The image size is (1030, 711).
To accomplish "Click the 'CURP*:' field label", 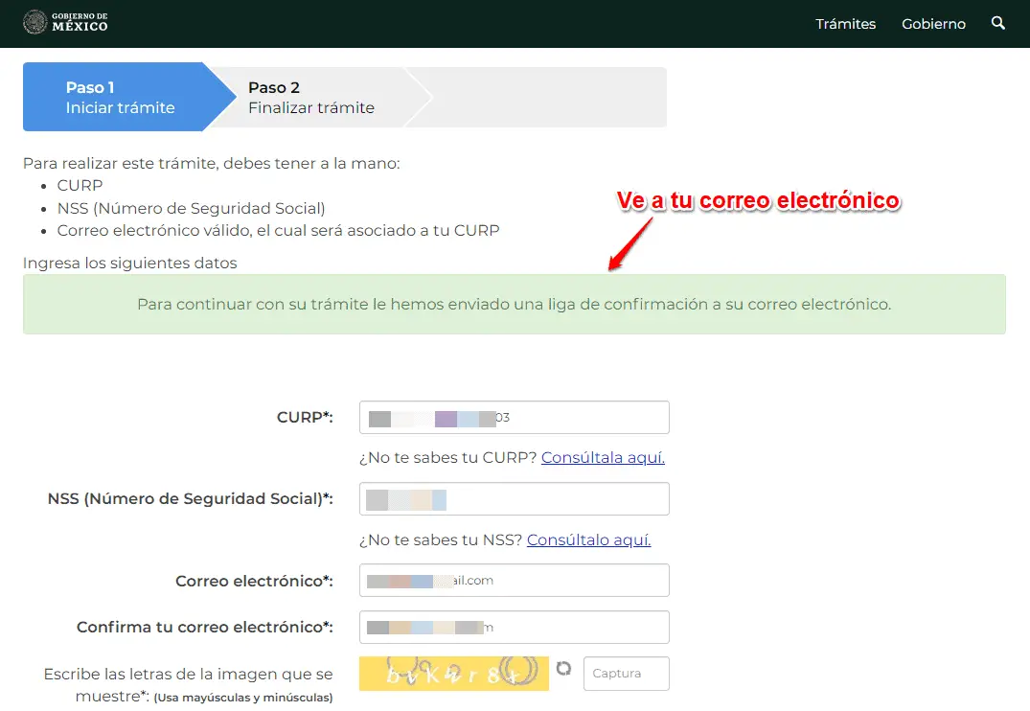I will pyautogui.click(x=305, y=417).
